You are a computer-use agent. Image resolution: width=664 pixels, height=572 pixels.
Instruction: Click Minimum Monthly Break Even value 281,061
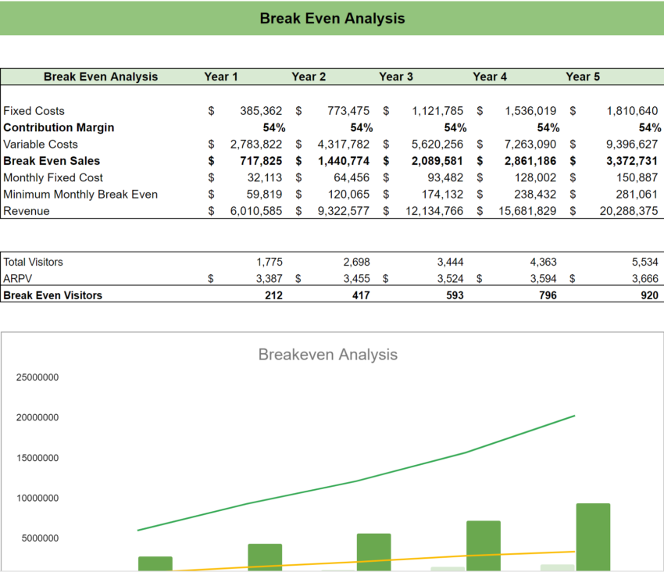coord(637,195)
